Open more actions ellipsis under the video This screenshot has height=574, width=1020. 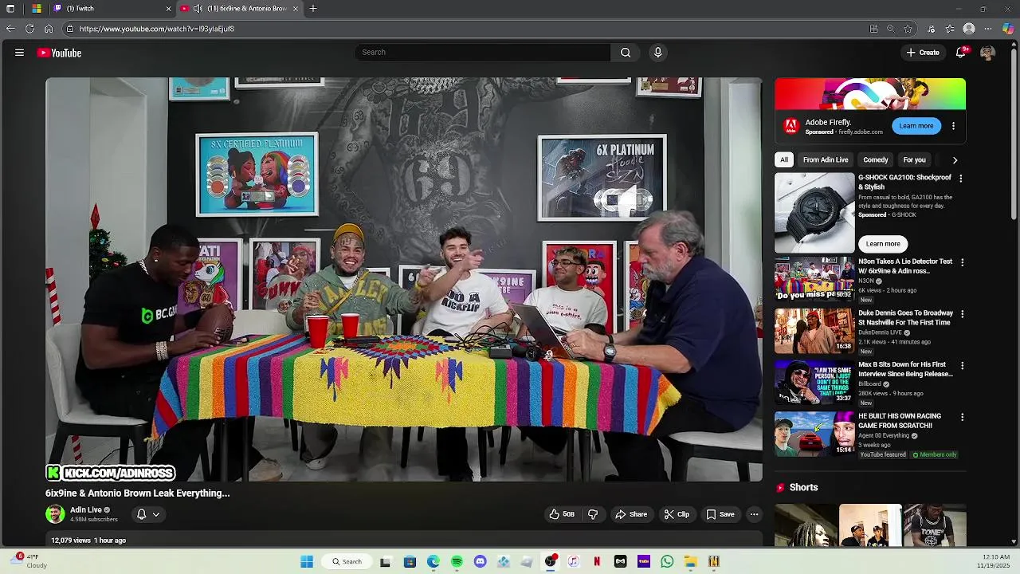[754, 514]
